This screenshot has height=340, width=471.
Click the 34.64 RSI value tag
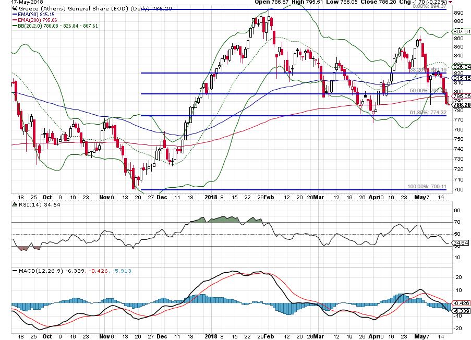[x=460, y=242]
